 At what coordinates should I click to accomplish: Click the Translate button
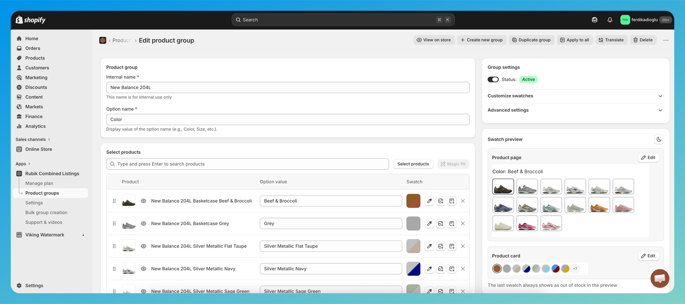click(x=611, y=40)
